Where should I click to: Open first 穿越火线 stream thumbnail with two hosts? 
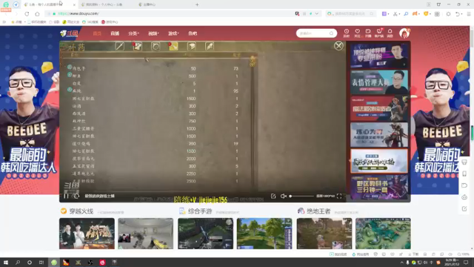(x=87, y=234)
